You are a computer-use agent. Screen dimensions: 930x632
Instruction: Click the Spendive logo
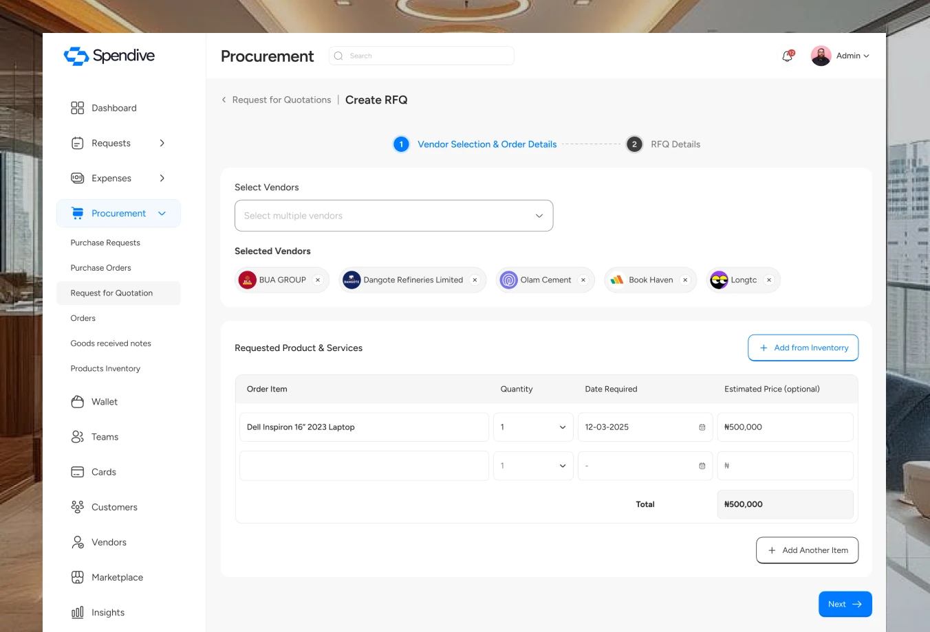click(x=109, y=56)
